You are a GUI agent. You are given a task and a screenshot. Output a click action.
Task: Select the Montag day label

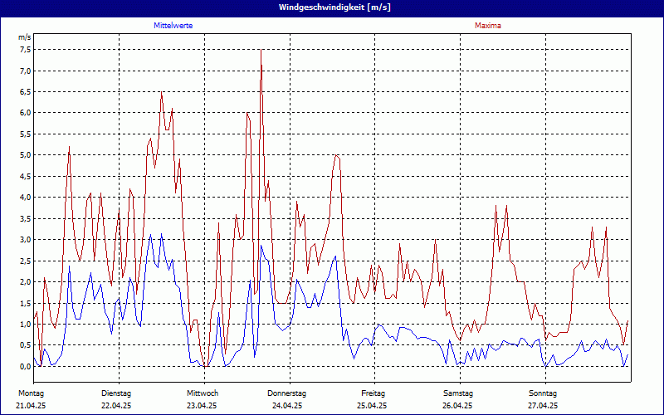(31, 393)
